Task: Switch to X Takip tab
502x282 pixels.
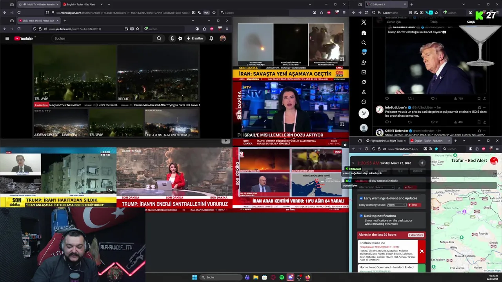Action: (x=434, y=22)
